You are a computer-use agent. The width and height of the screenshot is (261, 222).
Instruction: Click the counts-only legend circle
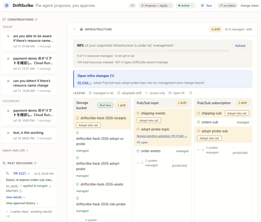tap(146, 93)
